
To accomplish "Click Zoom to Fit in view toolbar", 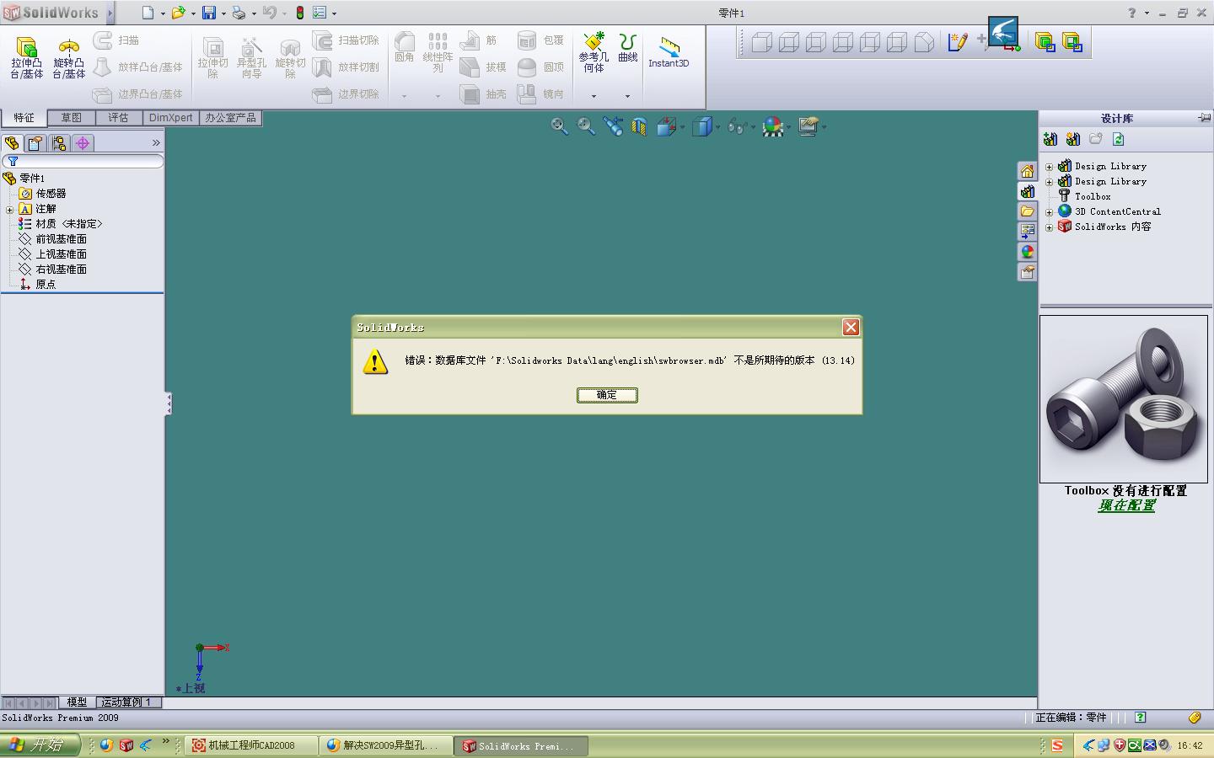I will point(559,126).
